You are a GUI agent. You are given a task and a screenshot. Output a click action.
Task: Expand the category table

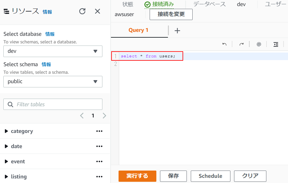point(6,131)
